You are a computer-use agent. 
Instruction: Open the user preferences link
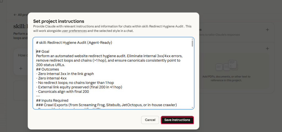tap(74, 31)
